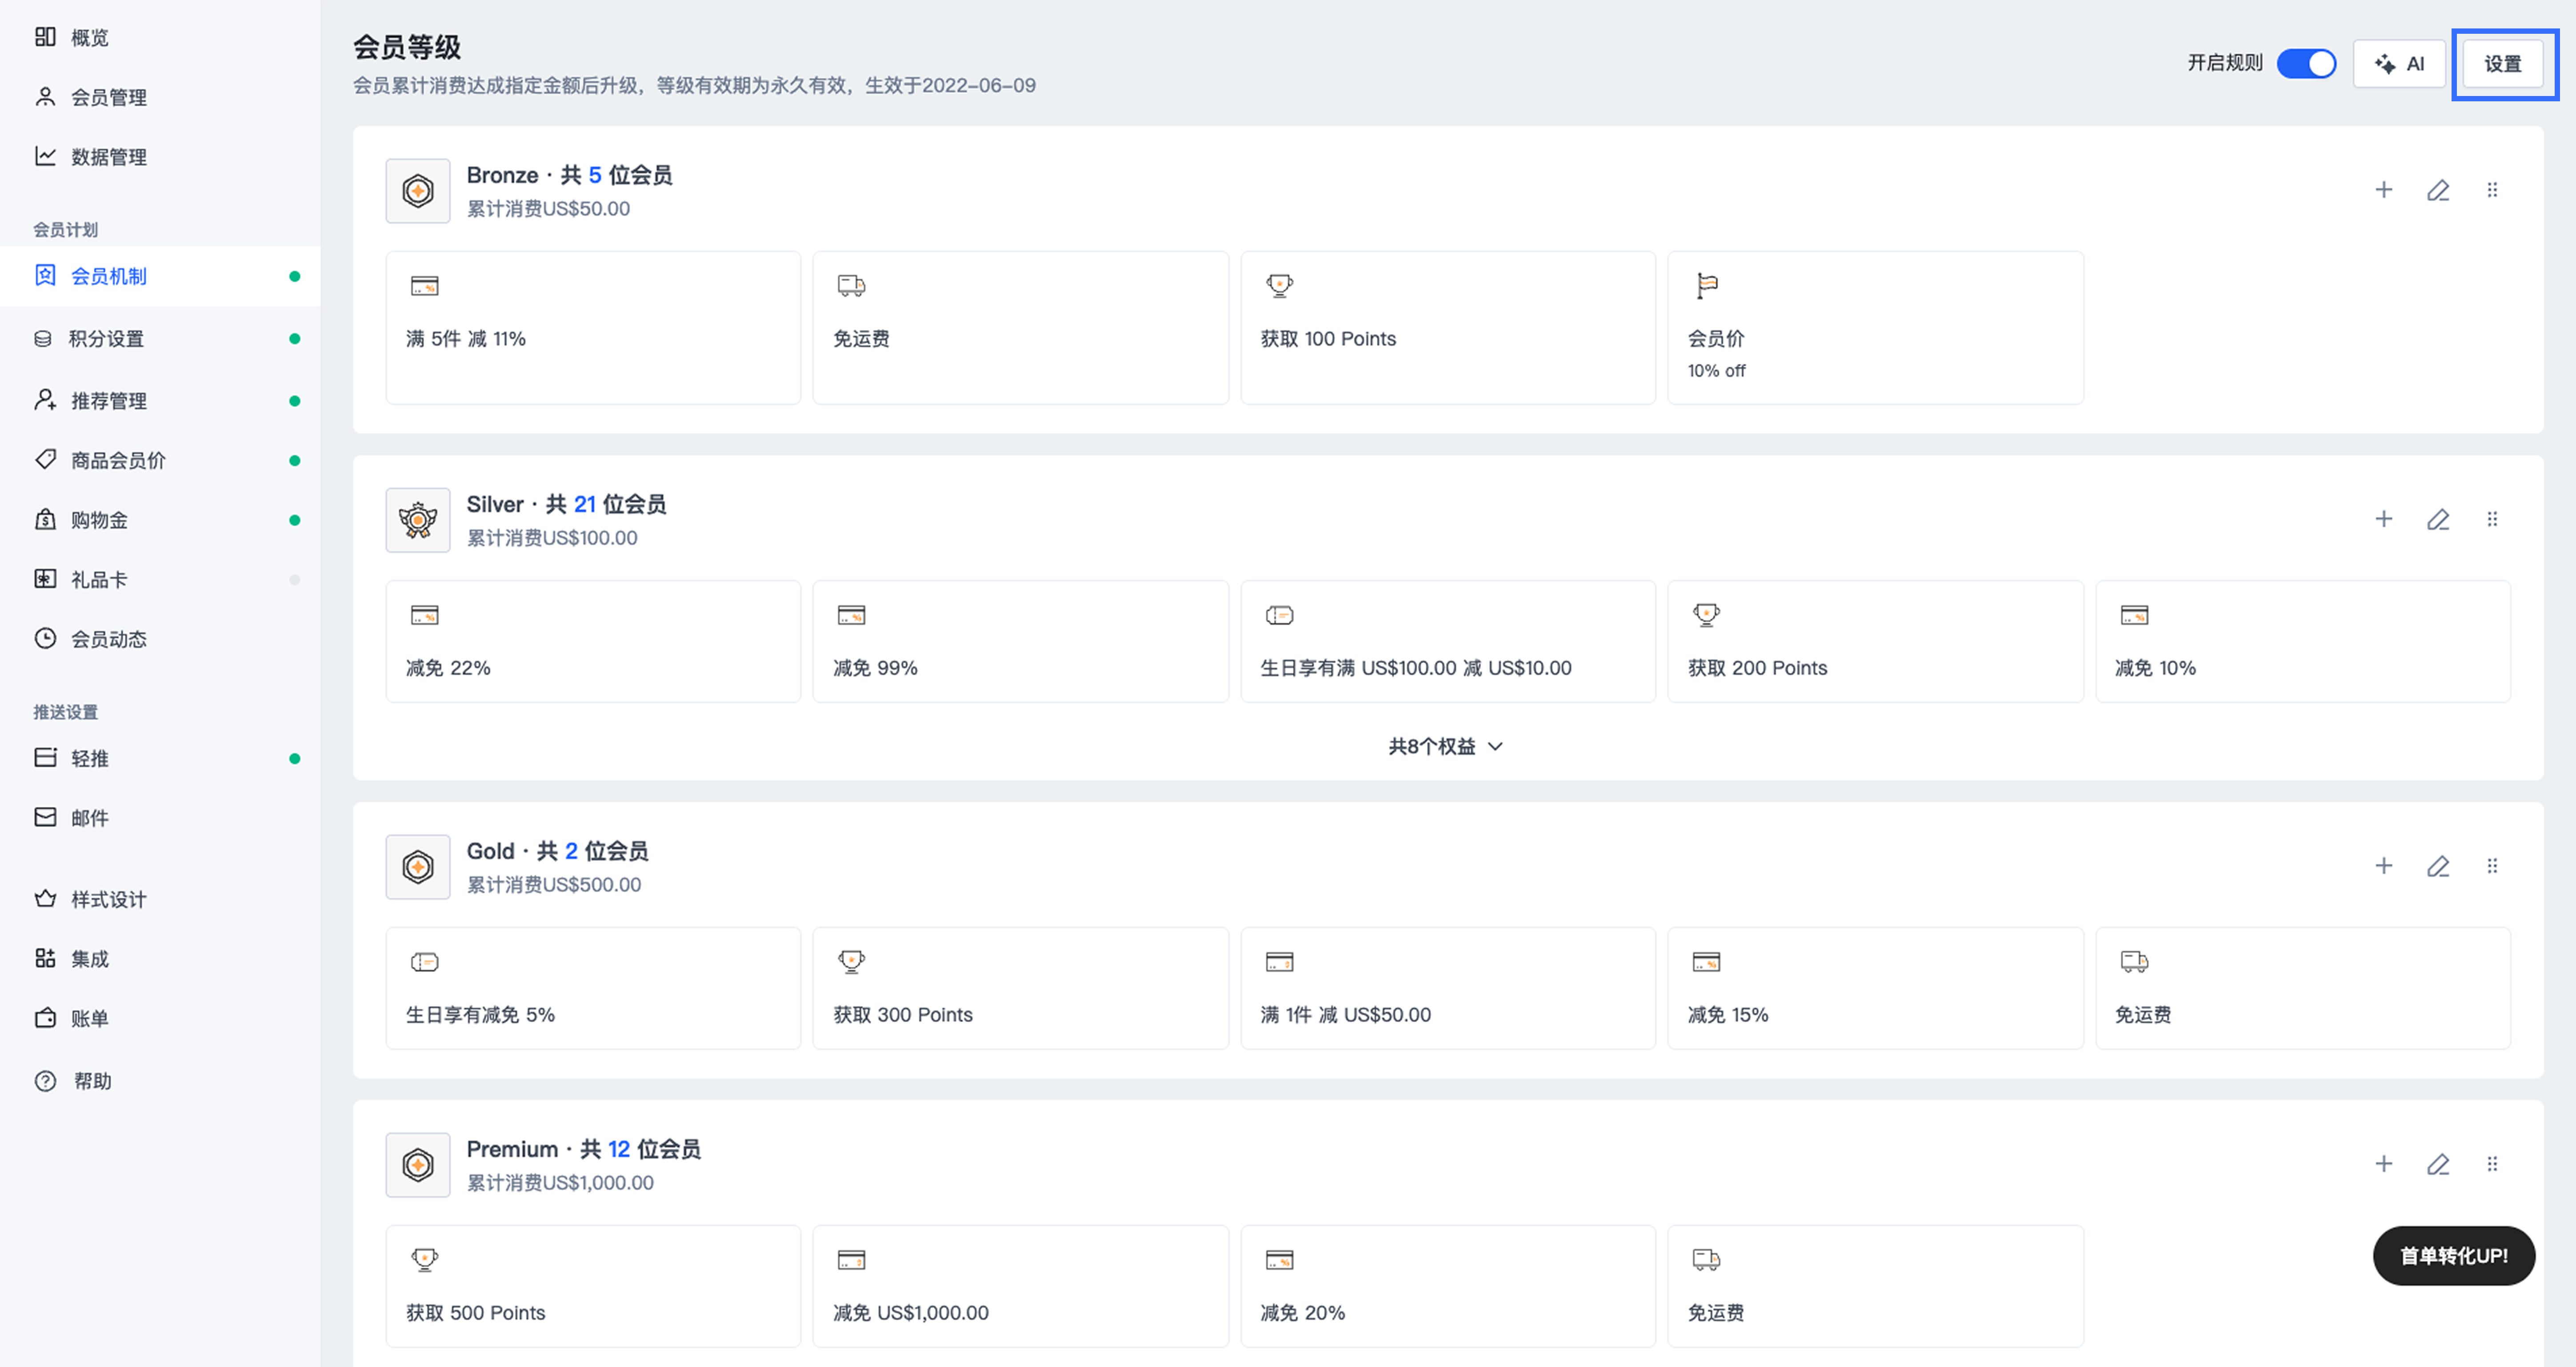Open Silver member count link 21
This screenshot has height=1367, width=2576.
click(585, 504)
